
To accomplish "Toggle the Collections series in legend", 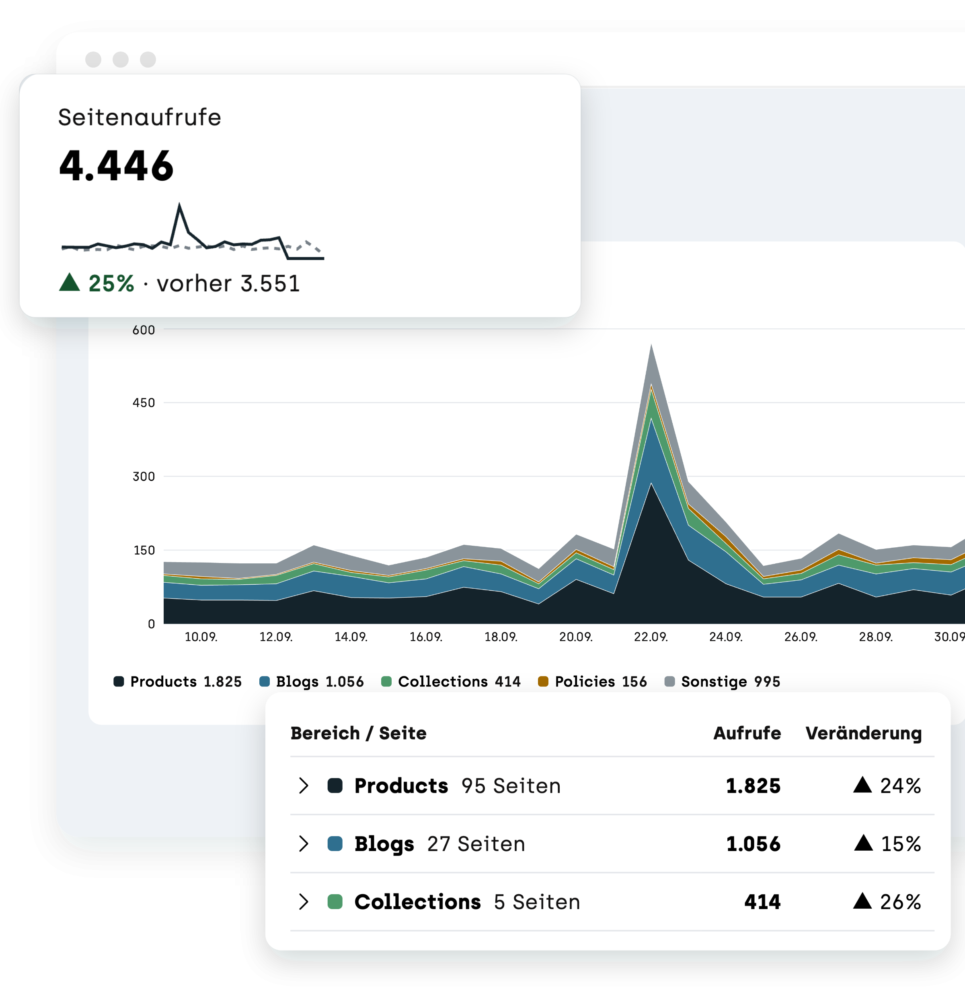I will tap(451, 681).
